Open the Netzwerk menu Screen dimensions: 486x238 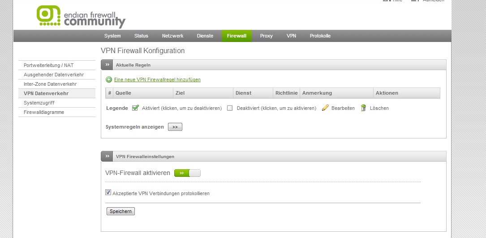[x=172, y=36]
